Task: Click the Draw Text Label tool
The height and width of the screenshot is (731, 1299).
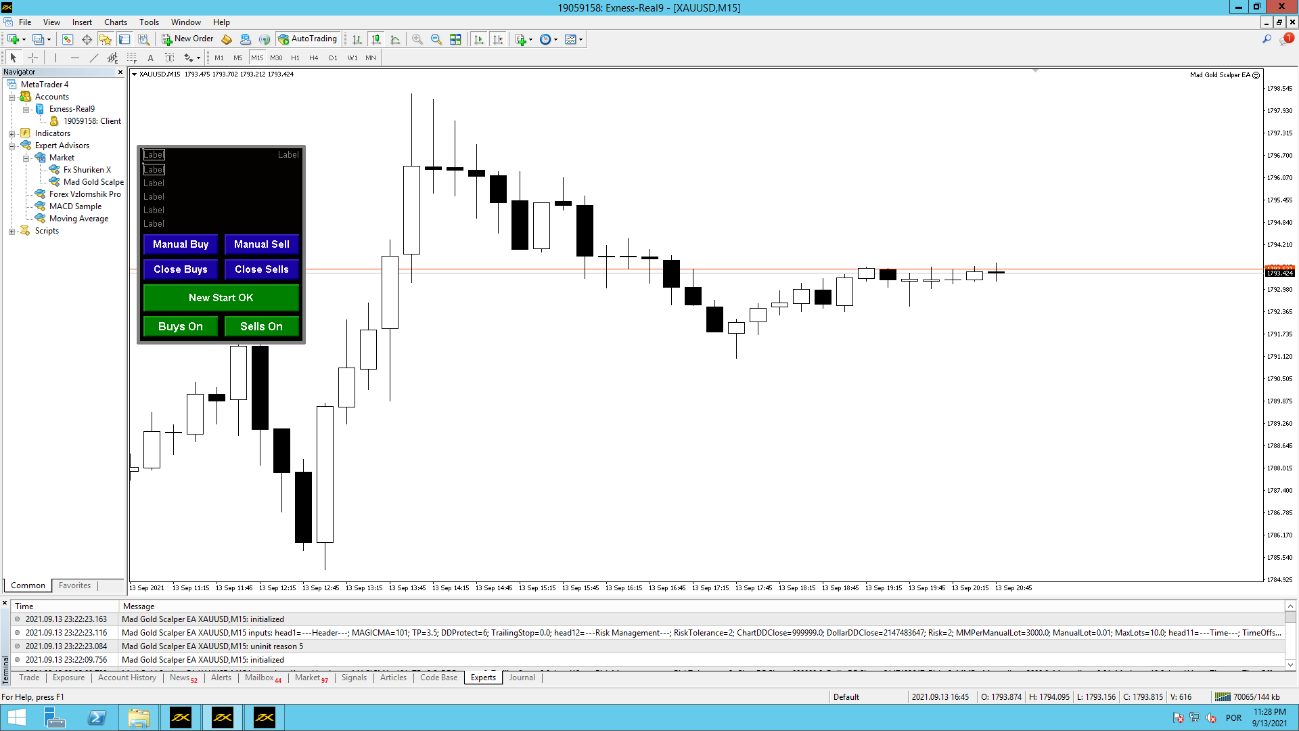Action: (x=170, y=58)
